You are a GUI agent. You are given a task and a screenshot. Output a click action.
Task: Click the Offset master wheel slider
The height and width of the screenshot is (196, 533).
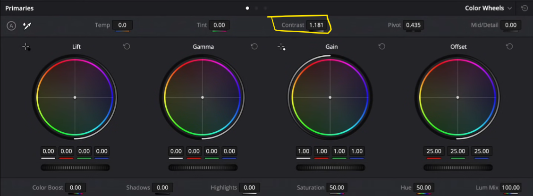458,167
